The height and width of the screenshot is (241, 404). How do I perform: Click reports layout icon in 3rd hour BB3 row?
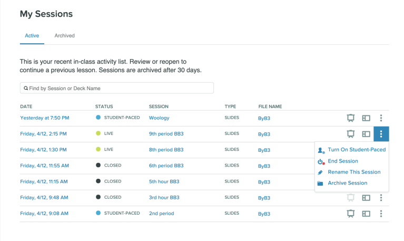pyautogui.click(x=367, y=198)
